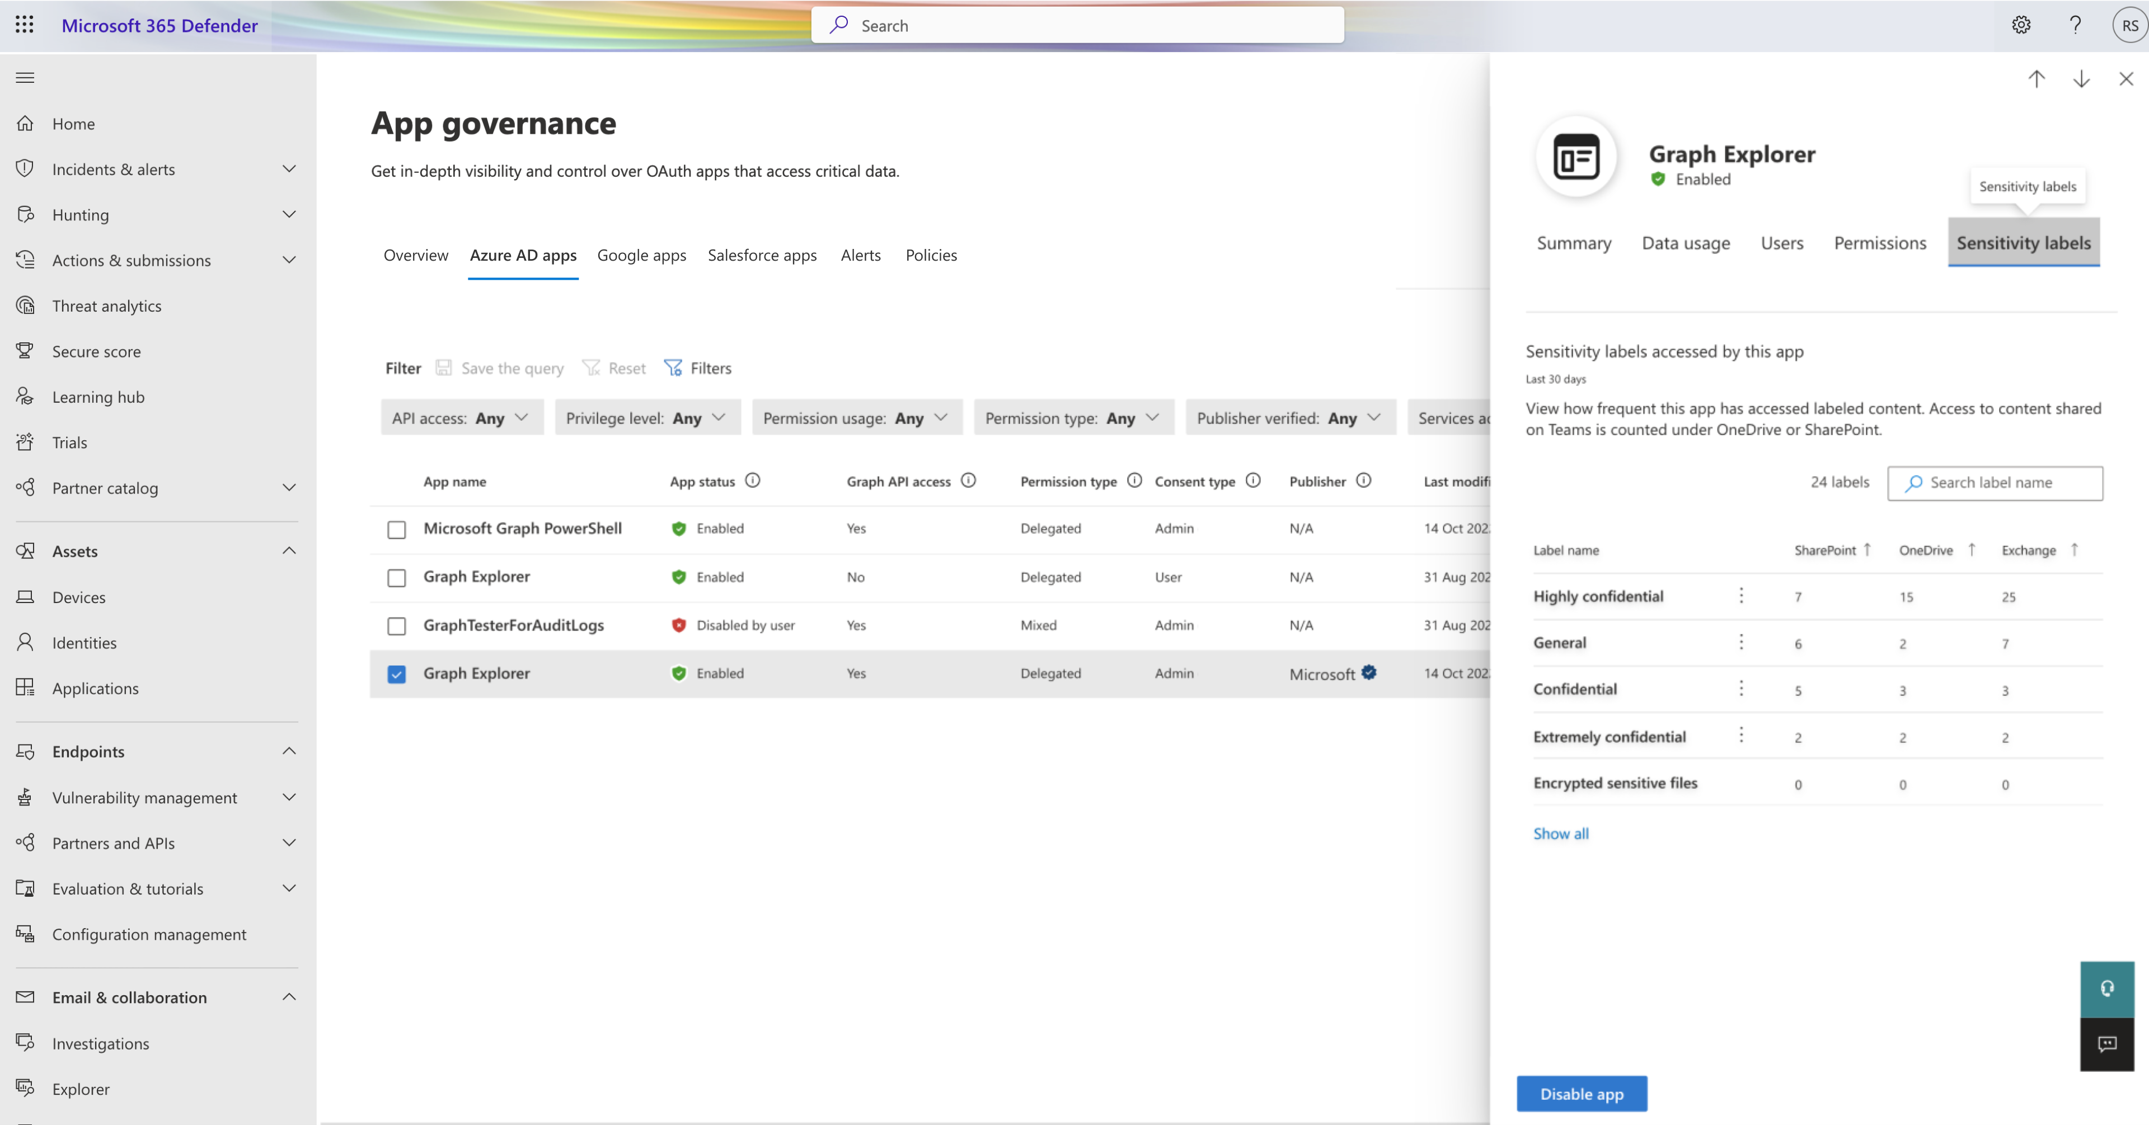Click the Email & collaboration sidebar icon
Screen dimensions: 2149x1125
[x=26, y=996]
